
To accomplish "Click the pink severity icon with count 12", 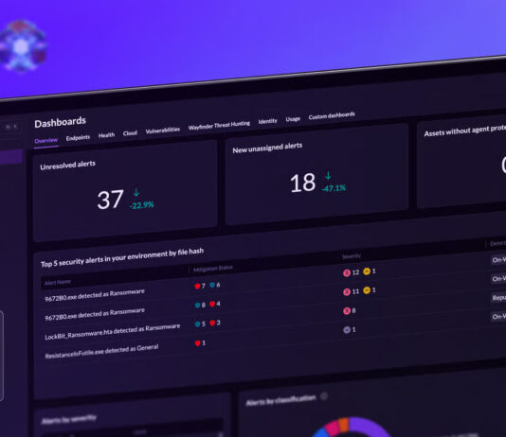I will (x=347, y=273).
